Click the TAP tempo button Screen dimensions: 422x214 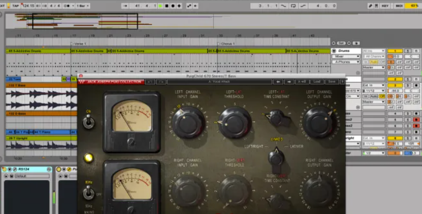pyautogui.click(x=15, y=6)
